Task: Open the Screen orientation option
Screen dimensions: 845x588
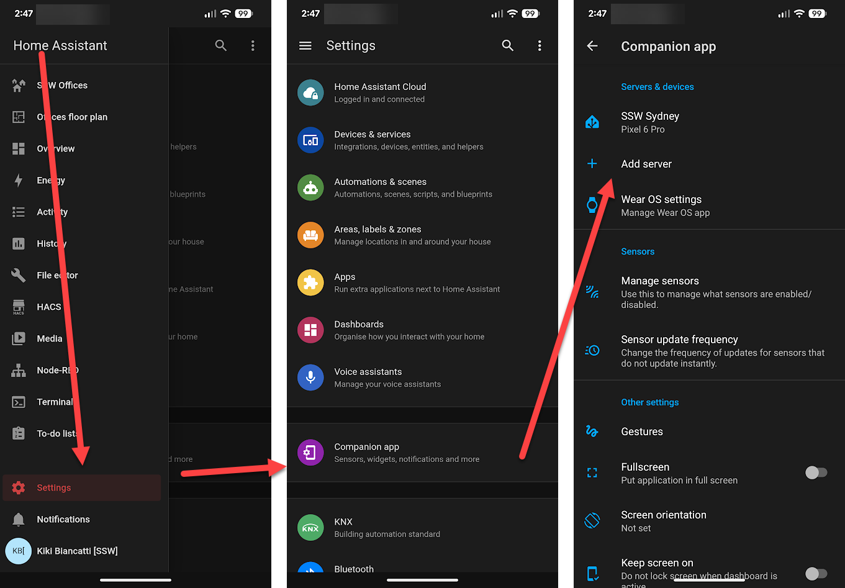Action: 664,521
